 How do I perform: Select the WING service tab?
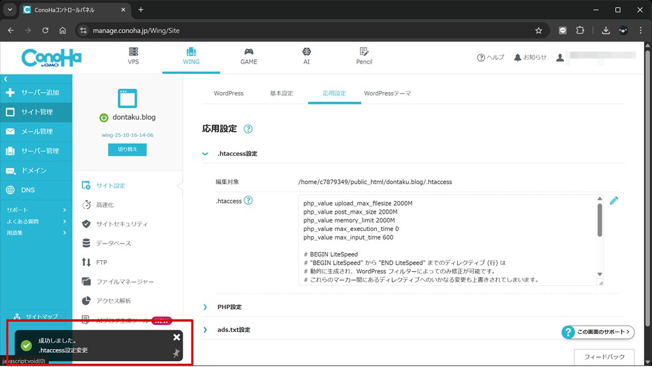[x=191, y=57]
